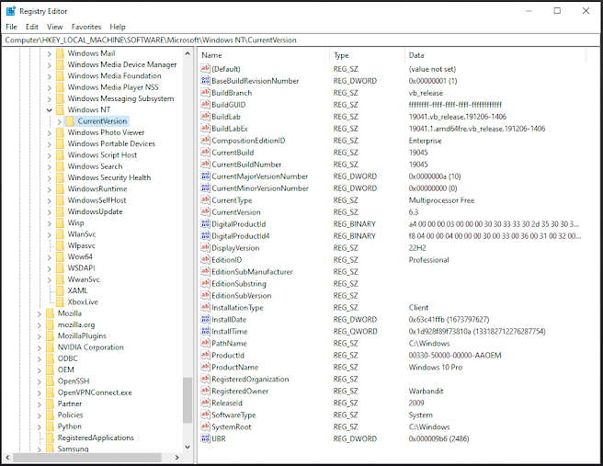Click the folder icon for NVIDIA Corporation
Viewport: 603px width, 466px height.
pyautogui.click(x=49, y=347)
